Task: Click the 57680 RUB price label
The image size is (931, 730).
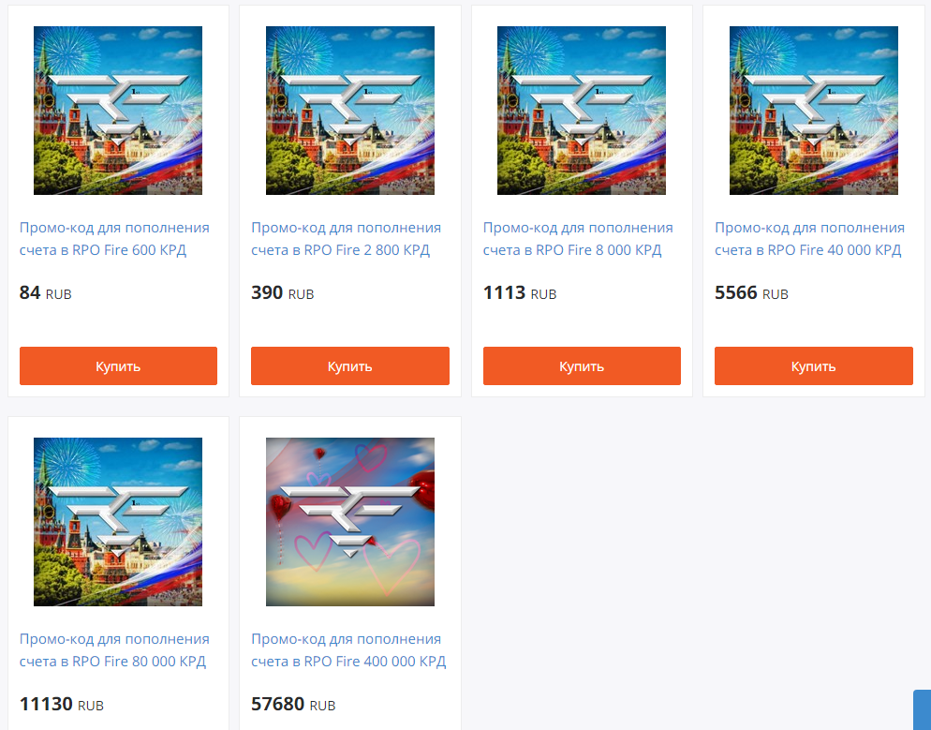Action: coord(293,705)
